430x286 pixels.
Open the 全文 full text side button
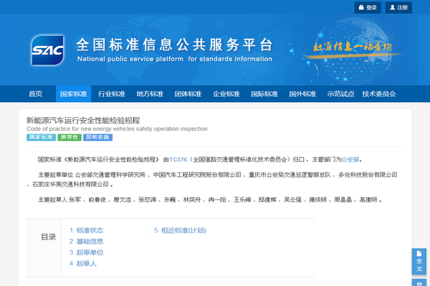419,262
